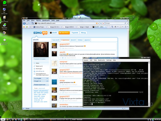Image resolution: width=161 pixels, height=121 pixels.
Task: Switch to Videos - Konqueror taskbar entry
Action: coord(37,120)
